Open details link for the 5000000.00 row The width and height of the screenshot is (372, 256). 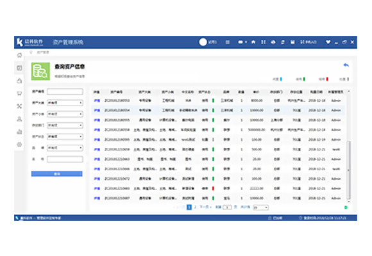pos(97,130)
